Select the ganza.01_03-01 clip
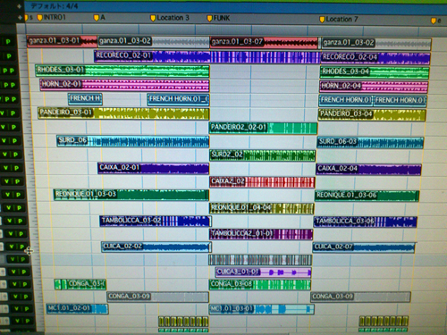This screenshot has height=335, width=447. (x=62, y=41)
